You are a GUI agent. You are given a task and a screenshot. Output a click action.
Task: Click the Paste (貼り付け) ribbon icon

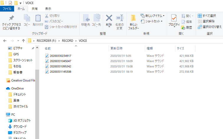point(38,20)
